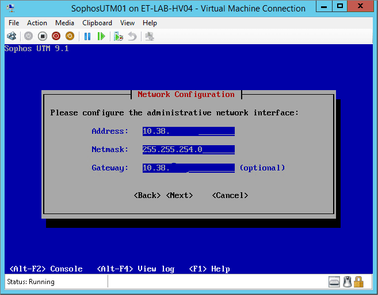Screen dimensions: 378x295
Task: Click the Enhanced session toolbar icon
Action: pos(150,36)
